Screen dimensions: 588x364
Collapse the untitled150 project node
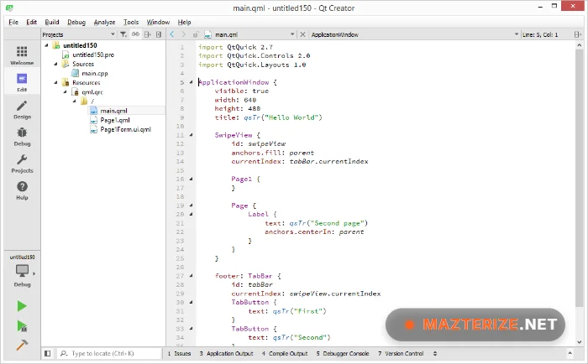[46, 45]
